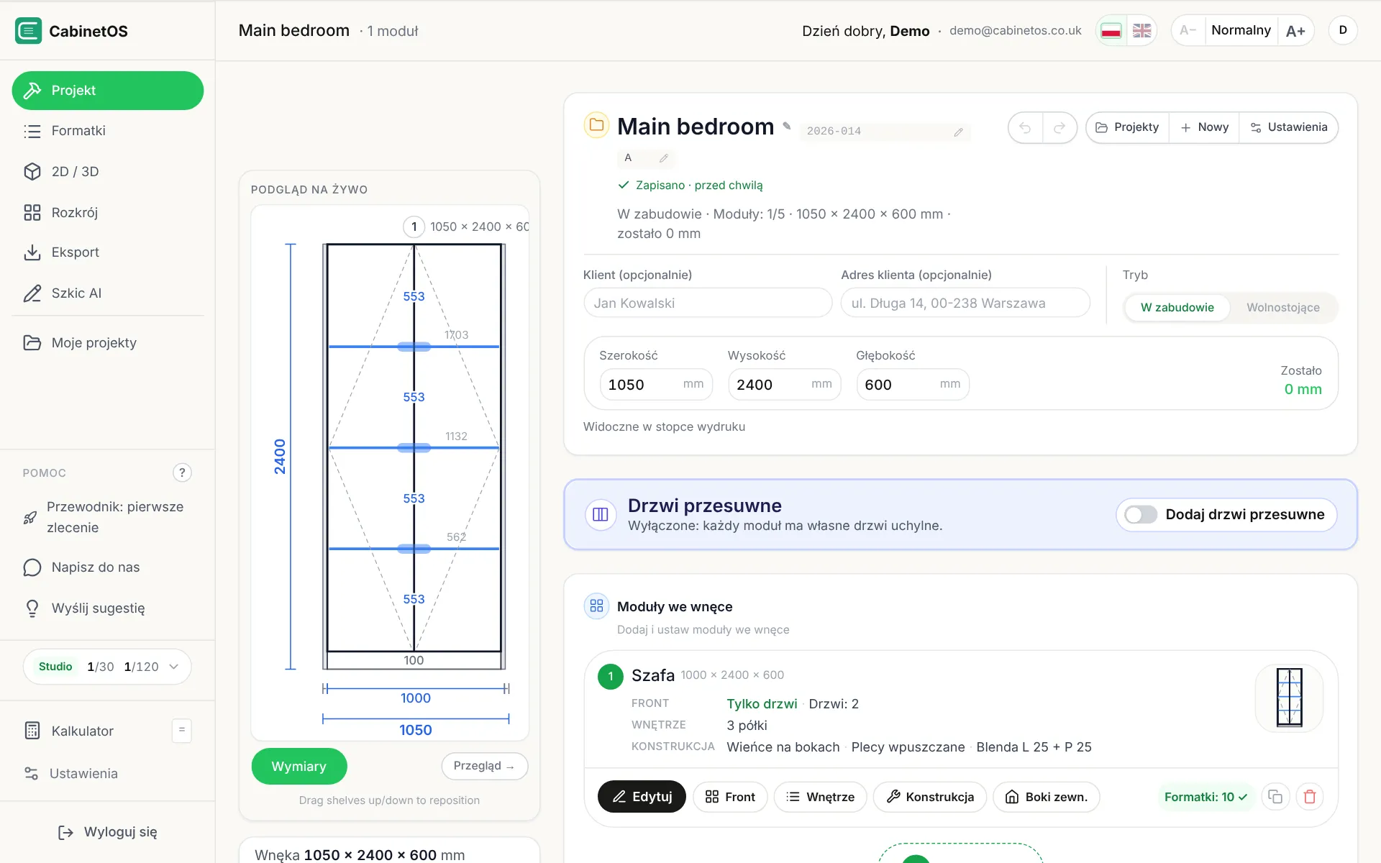Viewport: 1381px width, 863px height.
Task: Click the A- decrease font size button
Action: click(1188, 30)
